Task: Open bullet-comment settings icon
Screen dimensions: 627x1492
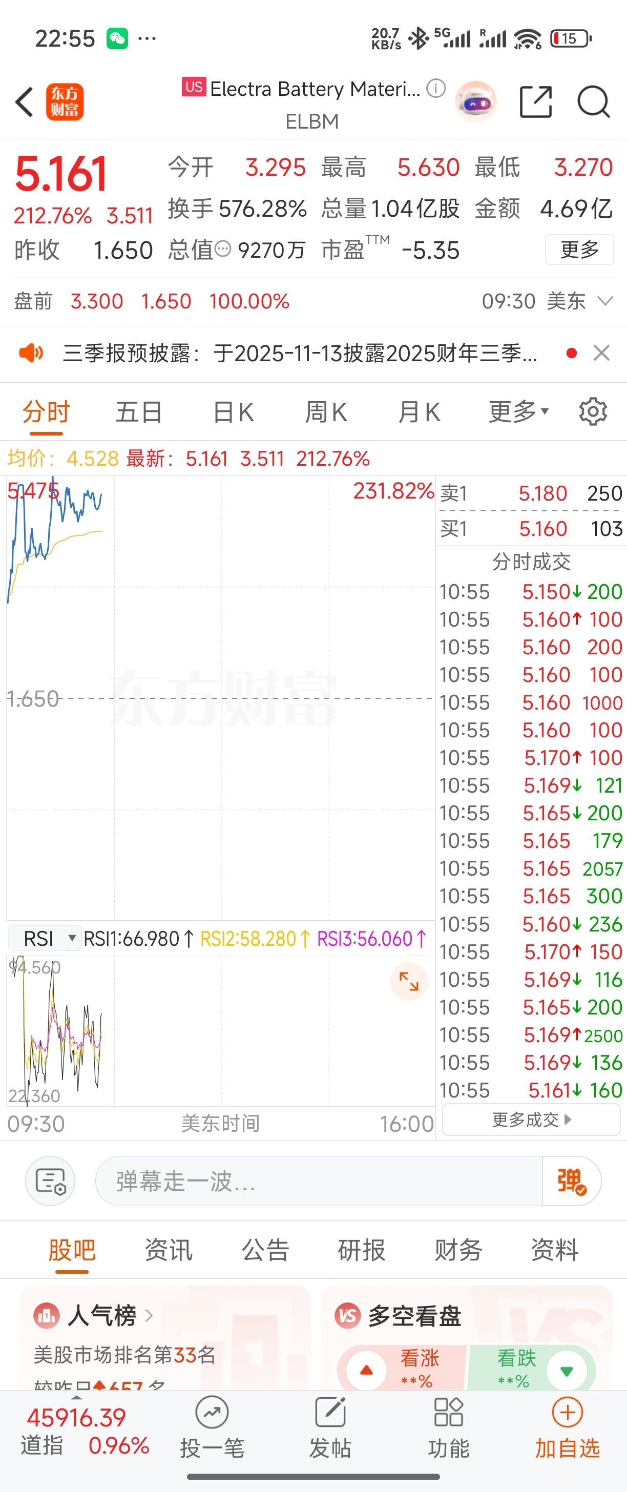Action: [x=50, y=1181]
